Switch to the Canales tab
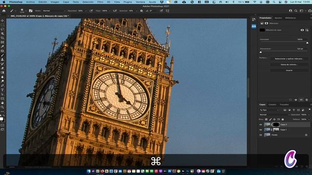Screen dimensions: 312x175 pyautogui.click(x=273, y=105)
